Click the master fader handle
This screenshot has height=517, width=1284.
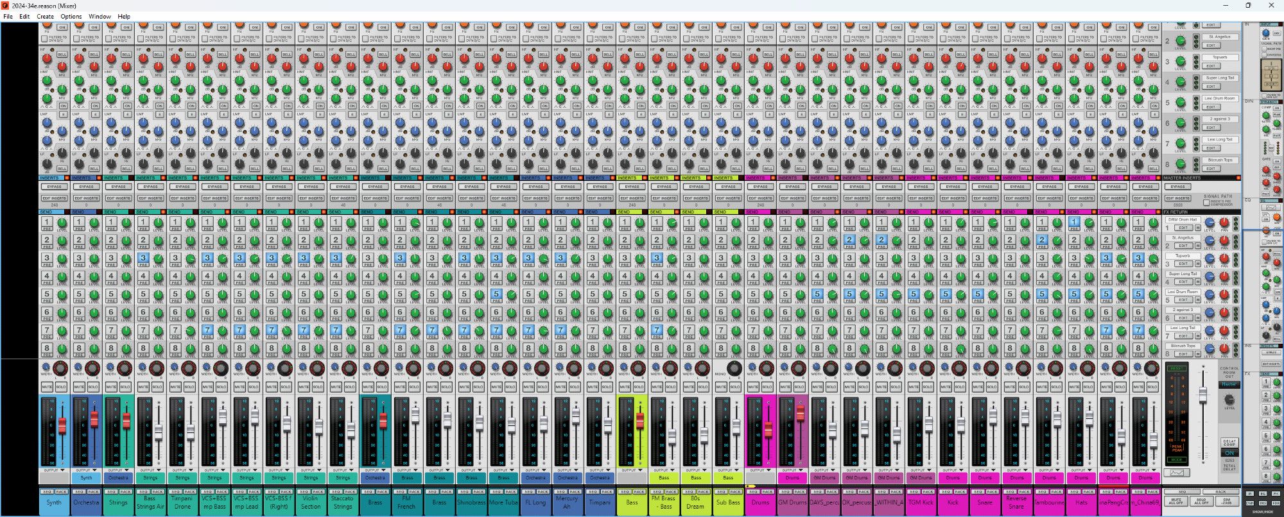tap(1203, 395)
